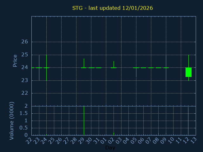The image size is (203, 152).
Task: Click the price tick label 26
Action: (25, 42)
